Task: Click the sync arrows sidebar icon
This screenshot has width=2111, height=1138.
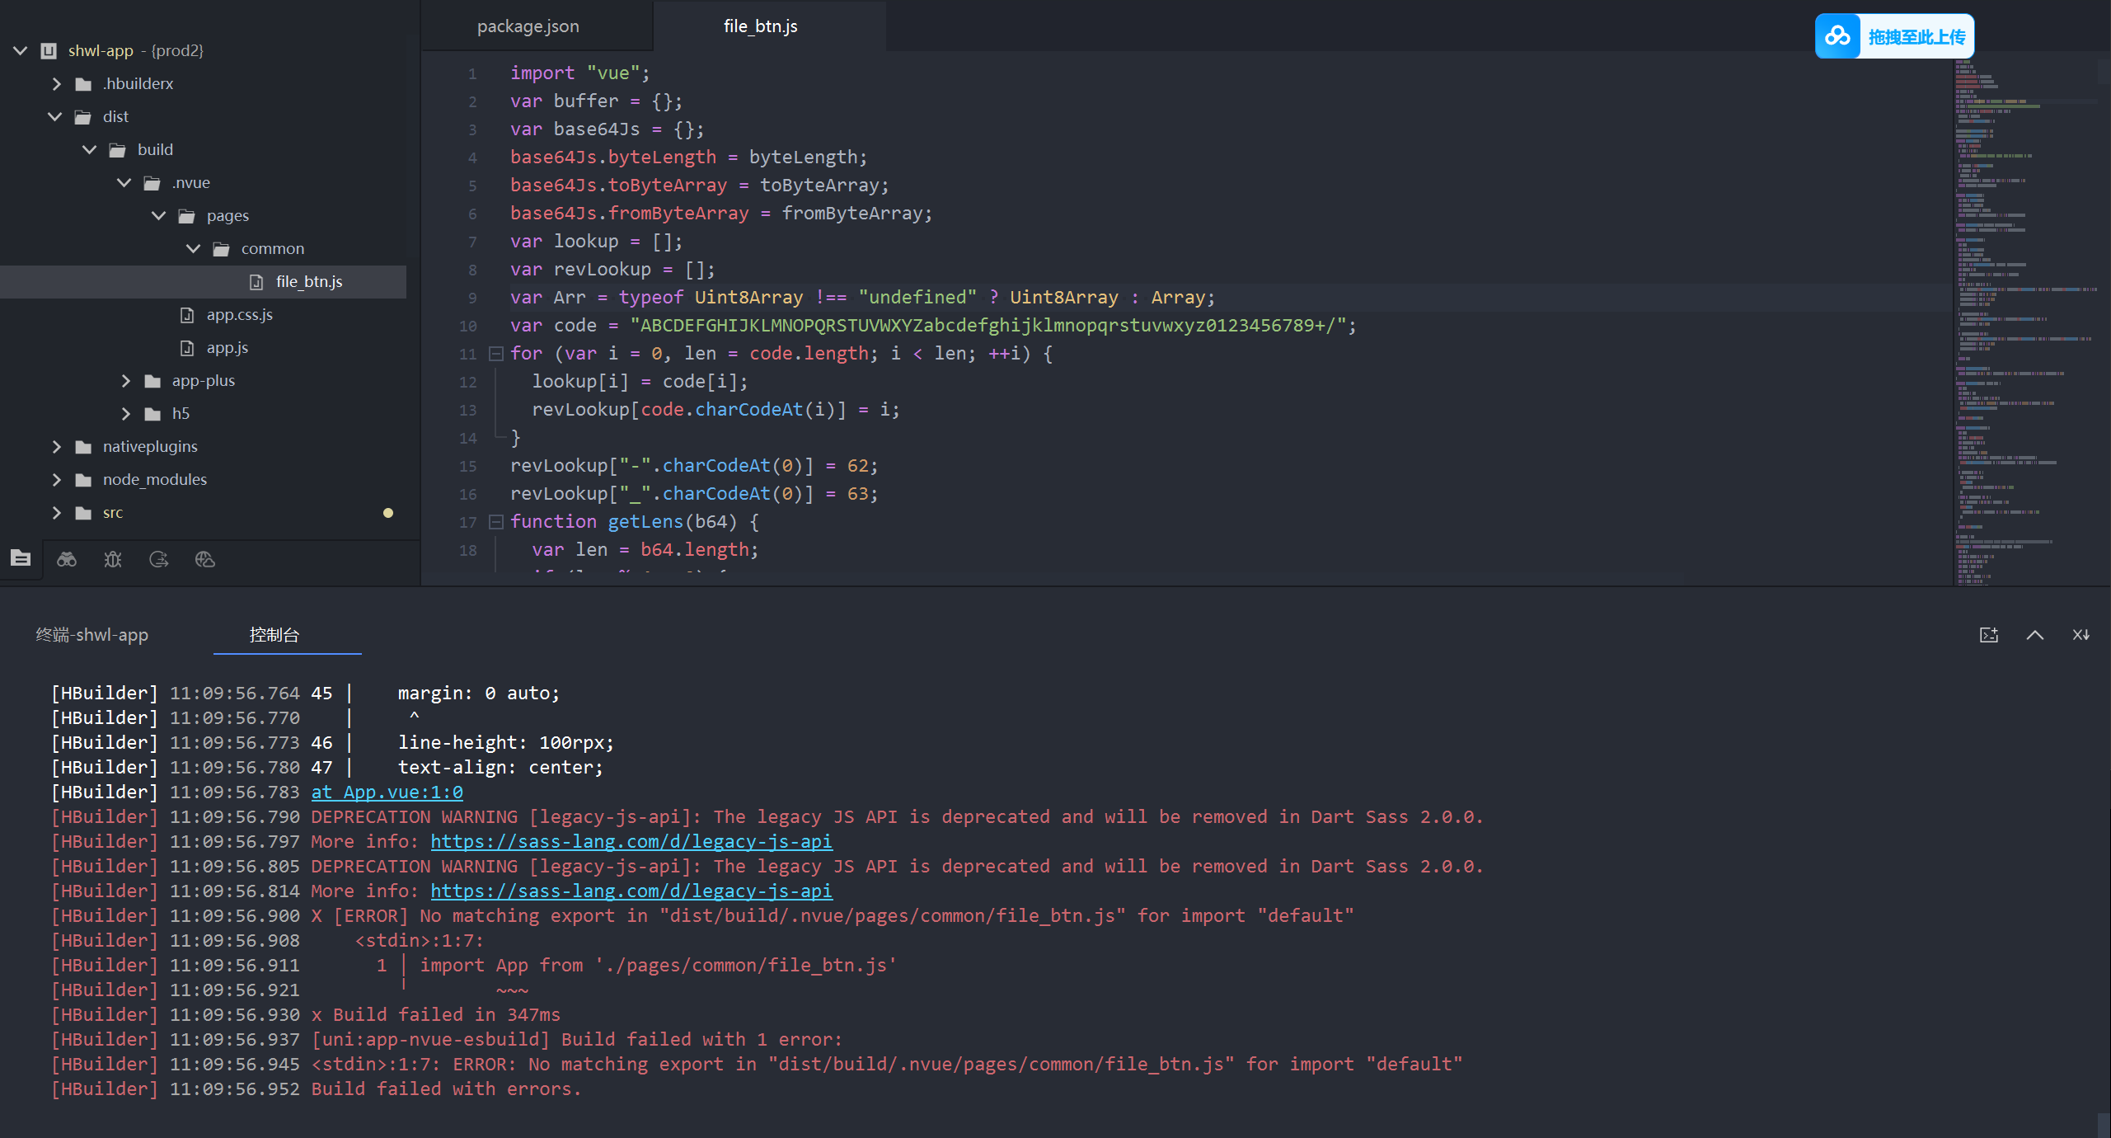Action: [x=159, y=559]
